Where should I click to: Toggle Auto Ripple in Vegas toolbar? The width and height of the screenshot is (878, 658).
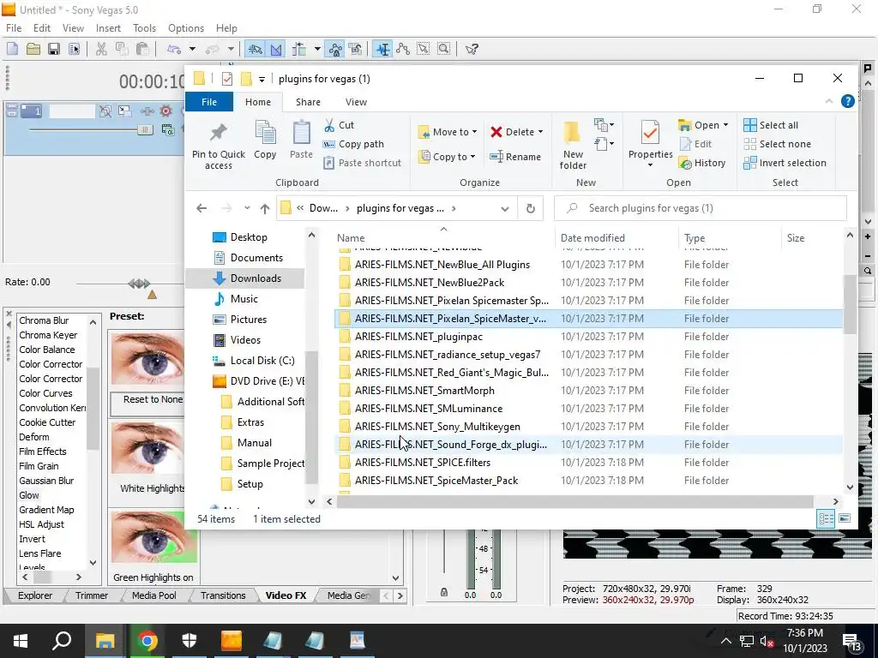[299, 49]
